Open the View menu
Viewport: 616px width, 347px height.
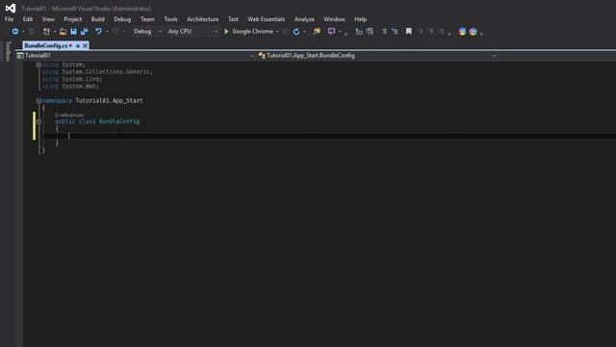coord(48,19)
